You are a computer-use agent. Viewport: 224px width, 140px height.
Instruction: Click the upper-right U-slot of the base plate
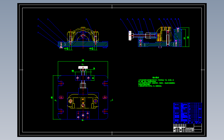[105, 83]
